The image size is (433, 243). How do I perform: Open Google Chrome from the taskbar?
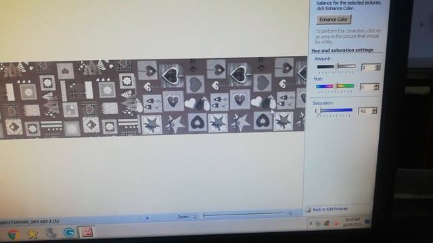click(x=13, y=234)
